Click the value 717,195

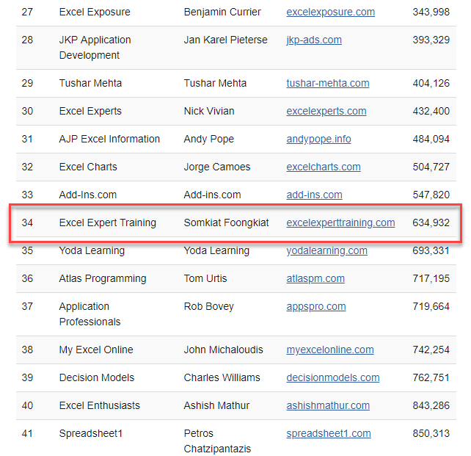point(431,278)
